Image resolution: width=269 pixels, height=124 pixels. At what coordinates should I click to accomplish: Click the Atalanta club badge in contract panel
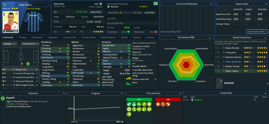108,6
